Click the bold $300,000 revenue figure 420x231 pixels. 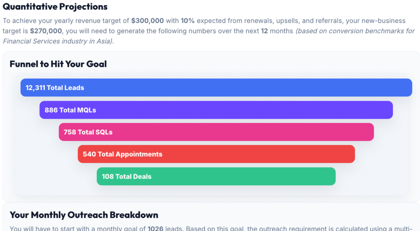coord(148,21)
